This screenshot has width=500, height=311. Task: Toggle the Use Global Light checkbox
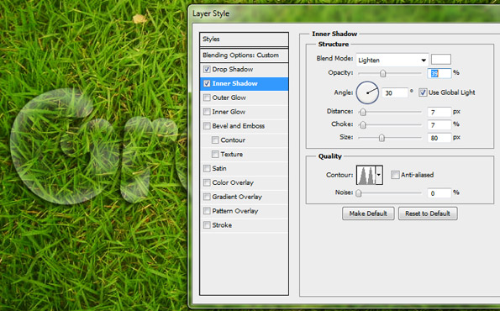[423, 92]
